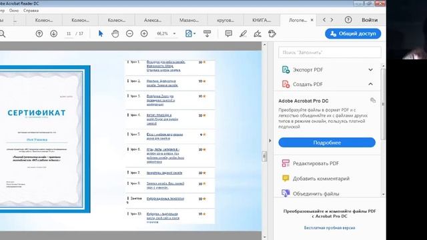Choose the arrow selection tool
427x240 pixels.
coord(101,34)
